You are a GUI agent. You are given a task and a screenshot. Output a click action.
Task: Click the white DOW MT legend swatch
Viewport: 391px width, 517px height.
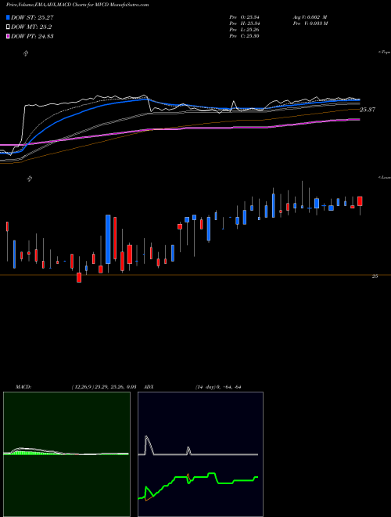8,27
